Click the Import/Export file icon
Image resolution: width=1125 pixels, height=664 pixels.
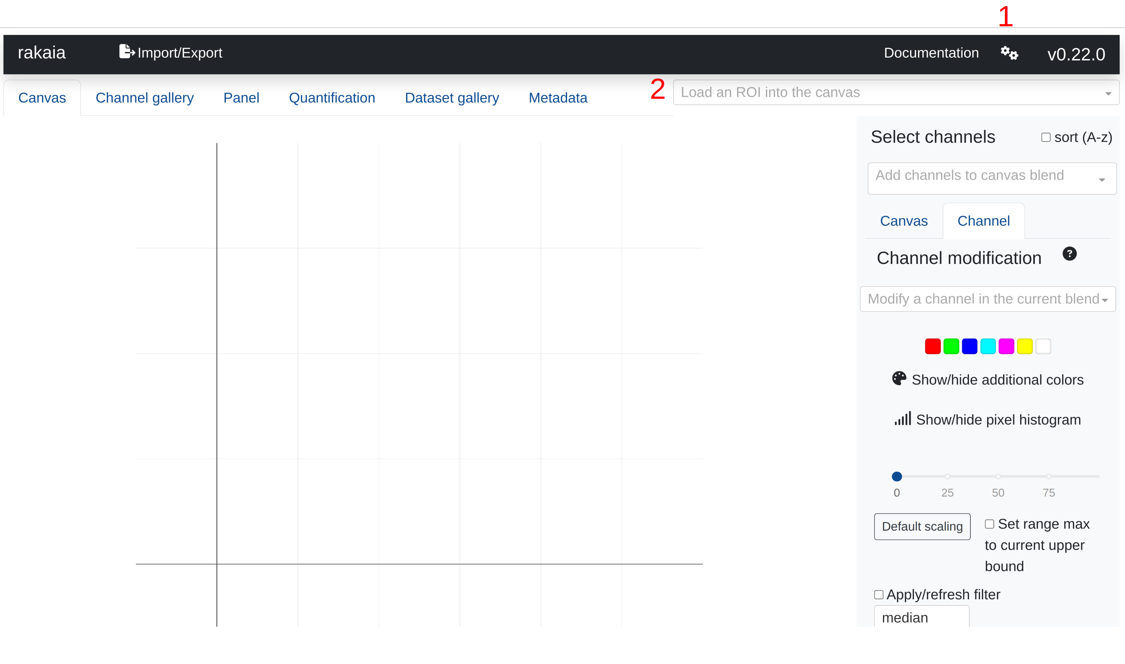coord(126,52)
